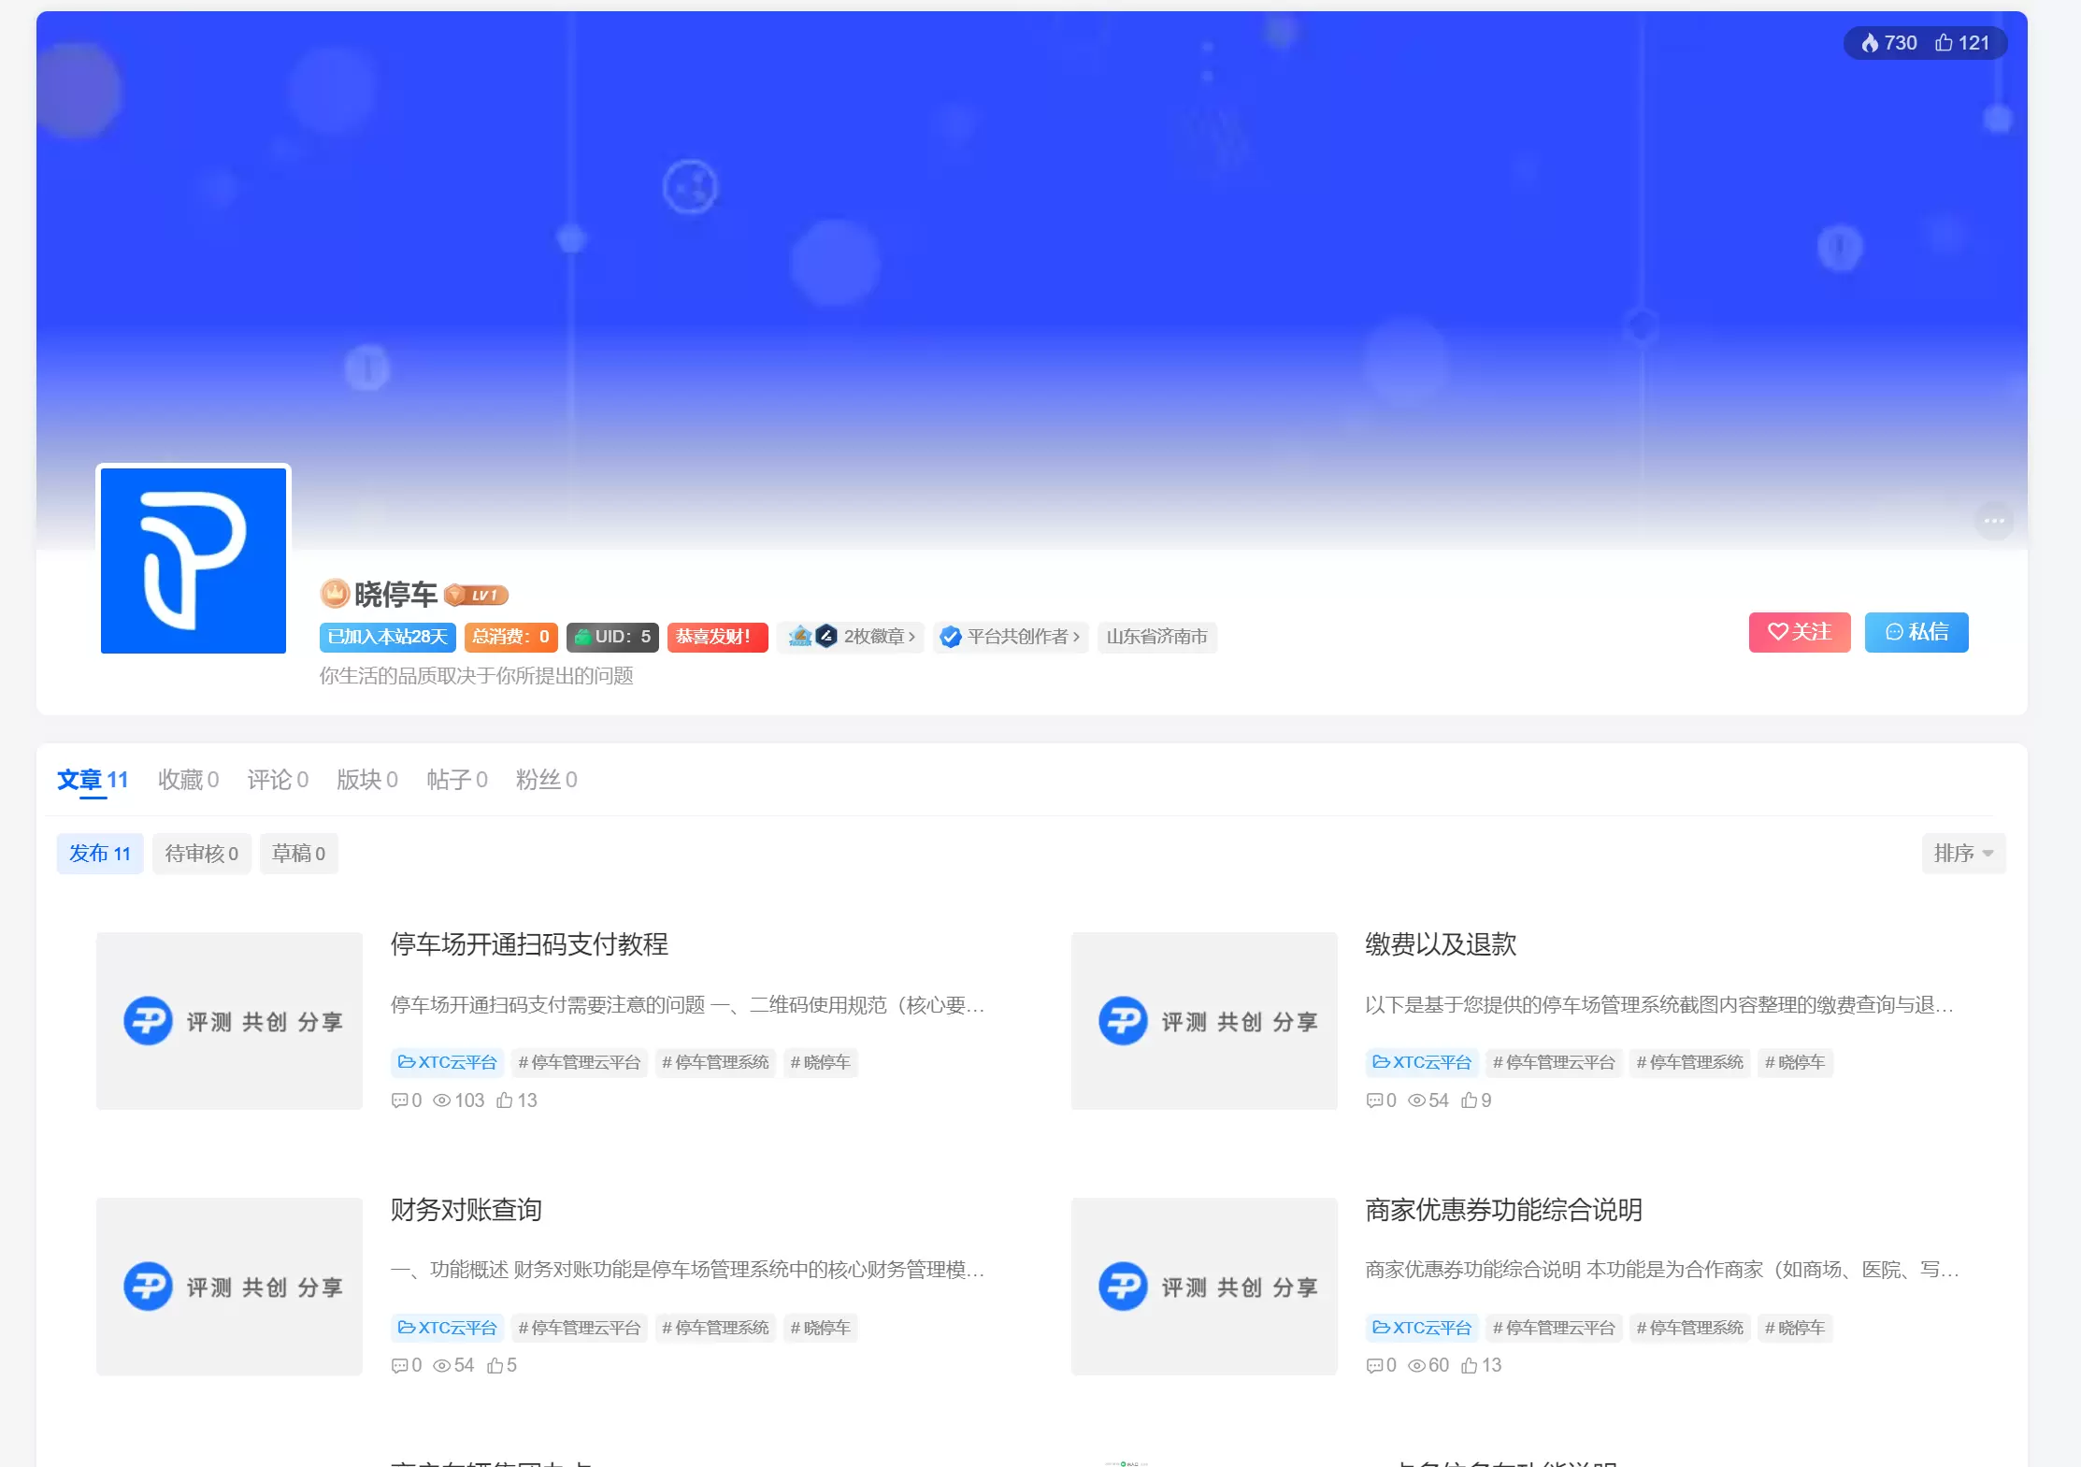Click eye views icon showing 103

point(442,1100)
